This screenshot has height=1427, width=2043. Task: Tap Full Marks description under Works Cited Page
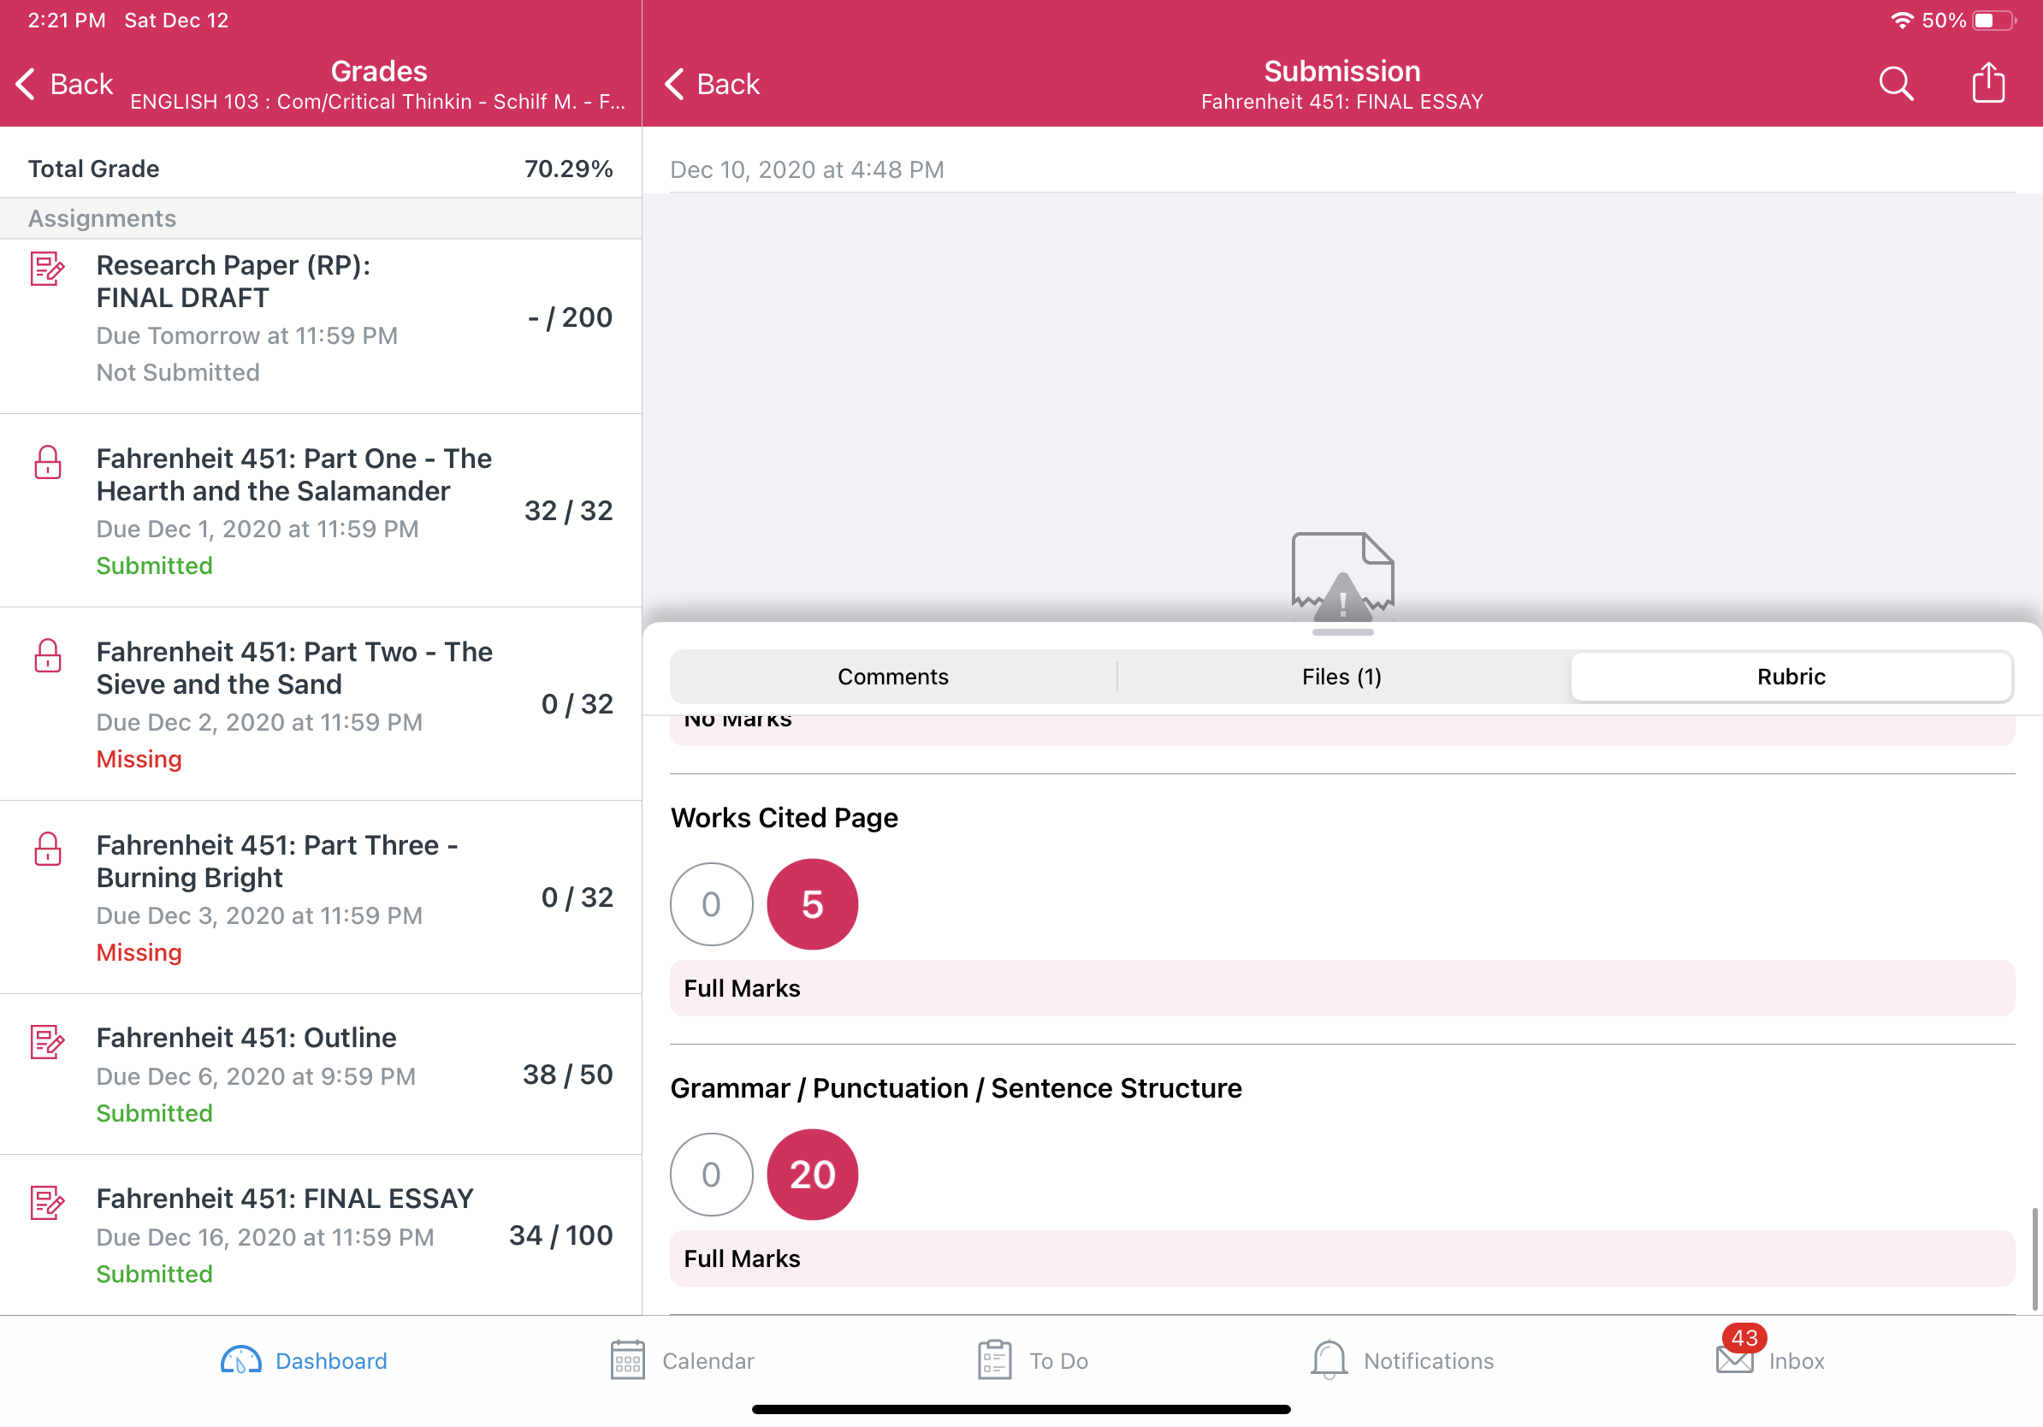point(1341,987)
